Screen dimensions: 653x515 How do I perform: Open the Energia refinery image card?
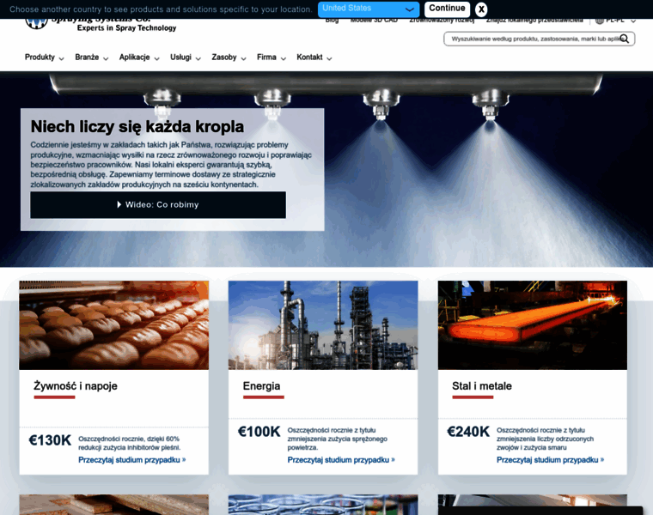pyautogui.click(x=323, y=324)
